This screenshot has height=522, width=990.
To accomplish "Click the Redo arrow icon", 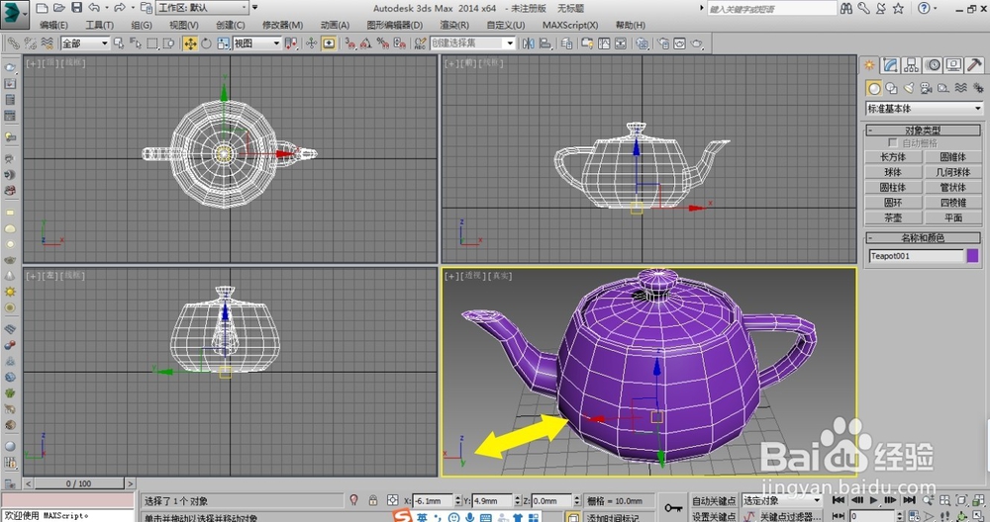I will pyautogui.click(x=120, y=8).
